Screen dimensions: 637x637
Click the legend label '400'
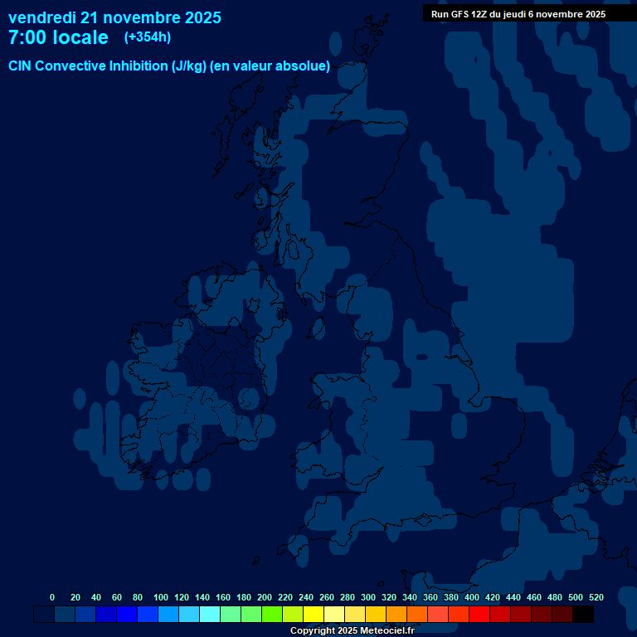pyautogui.click(x=472, y=597)
